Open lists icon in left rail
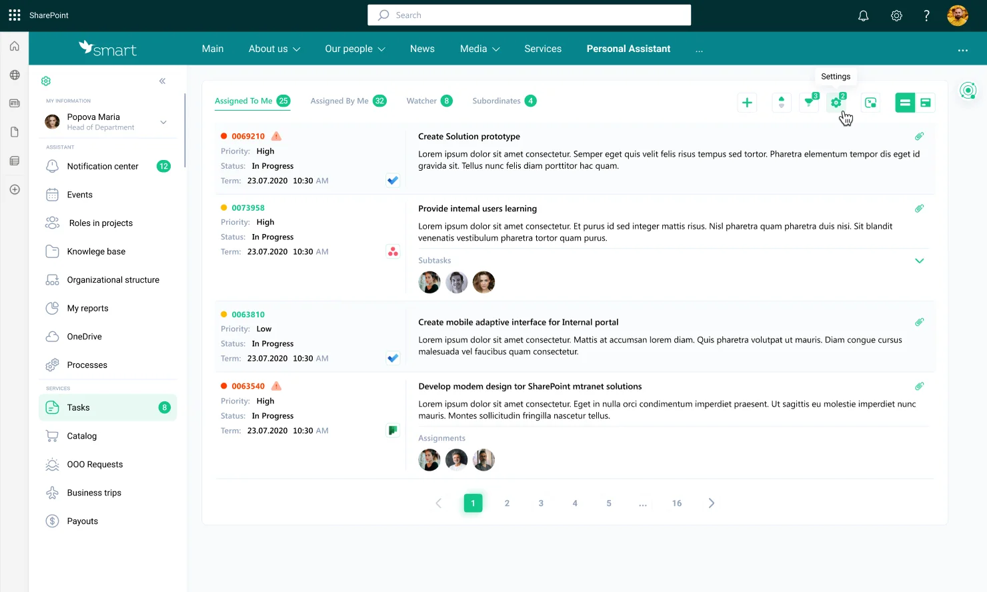The height and width of the screenshot is (592, 987). (x=15, y=161)
